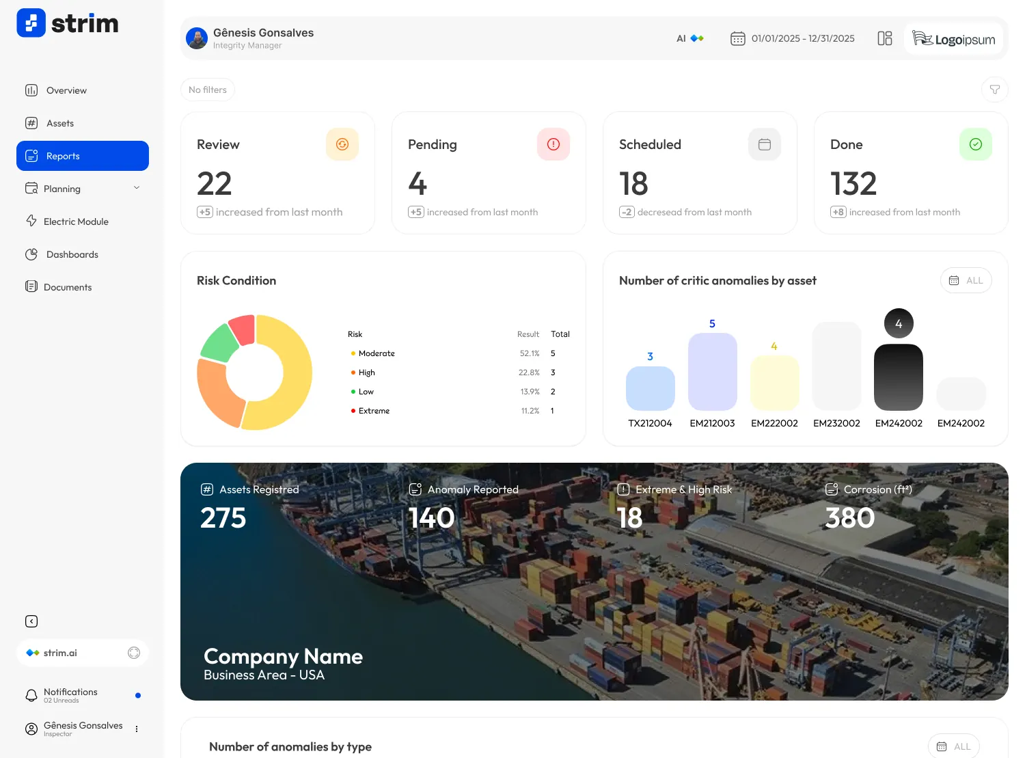Screen dimensions: 1025x758
Task: Collapse sidebar with the back arrow icon
Action: point(31,621)
